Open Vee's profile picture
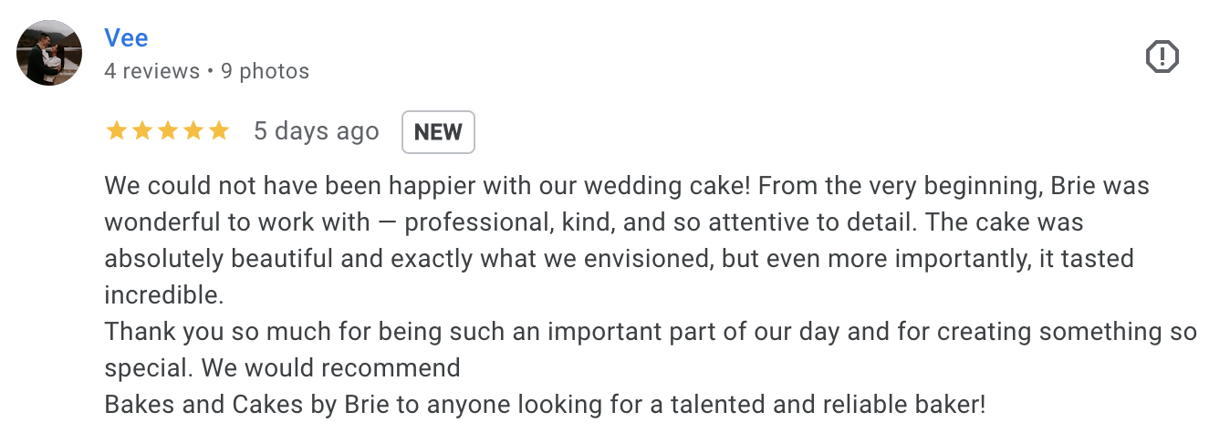 point(49,53)
